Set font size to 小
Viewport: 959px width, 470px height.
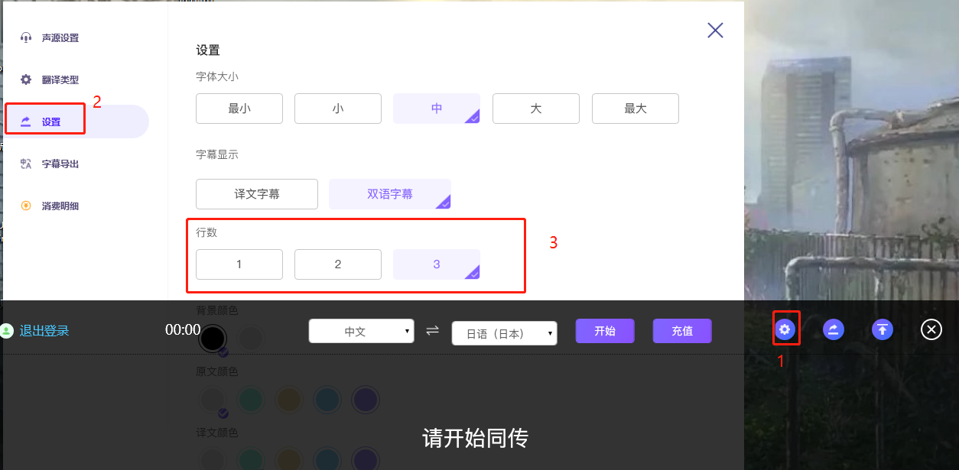(338, 109)
